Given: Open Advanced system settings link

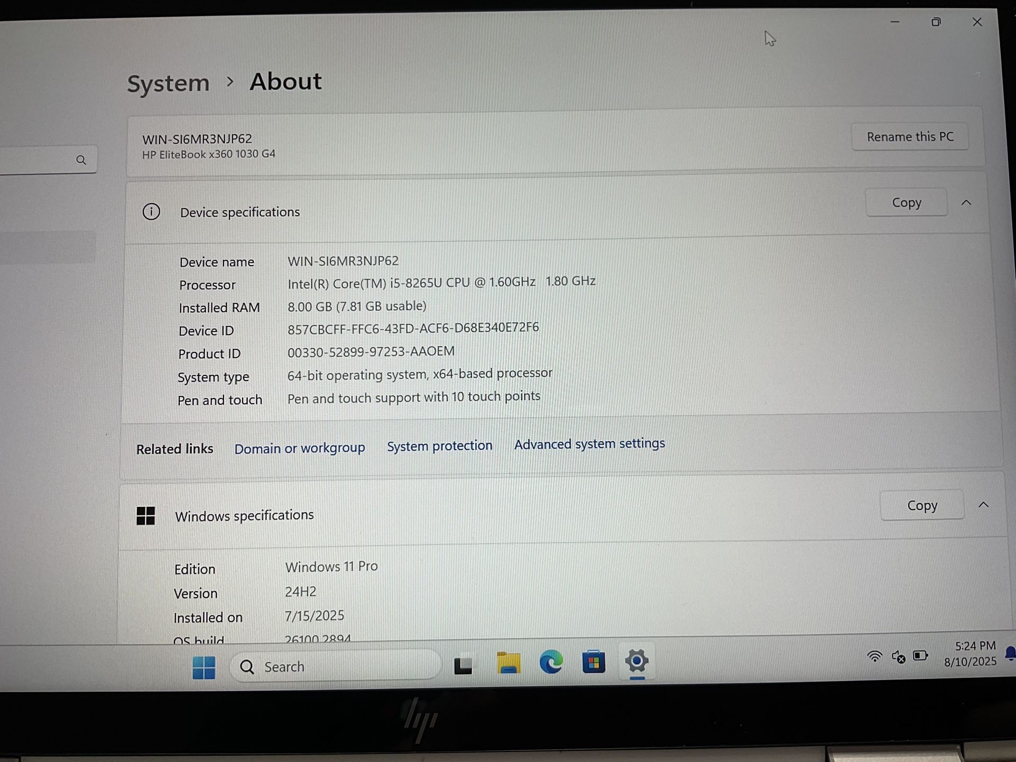Looking at the screenshot, I should (x=589, y=444).
